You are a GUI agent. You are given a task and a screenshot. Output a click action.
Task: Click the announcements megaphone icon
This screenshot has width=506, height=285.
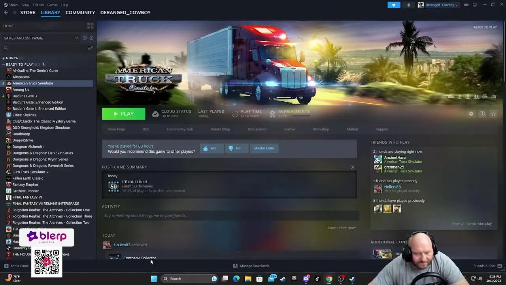(x=394, y=5)
